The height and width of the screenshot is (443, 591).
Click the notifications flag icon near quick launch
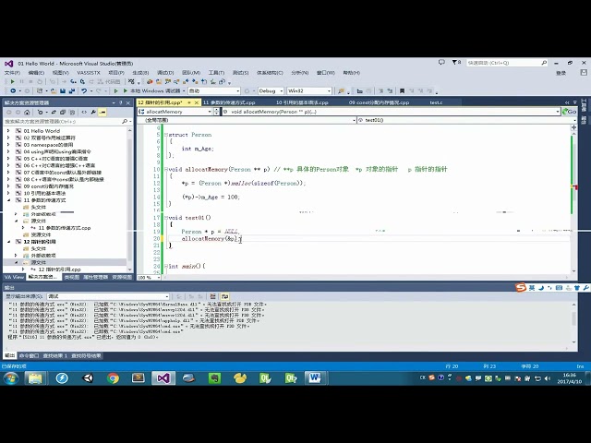(x=456, y=63)
